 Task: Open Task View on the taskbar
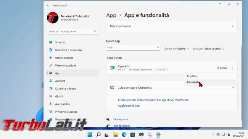107,134
